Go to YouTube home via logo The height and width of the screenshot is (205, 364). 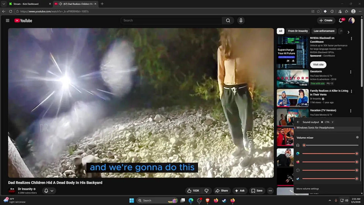pos(23,20)
